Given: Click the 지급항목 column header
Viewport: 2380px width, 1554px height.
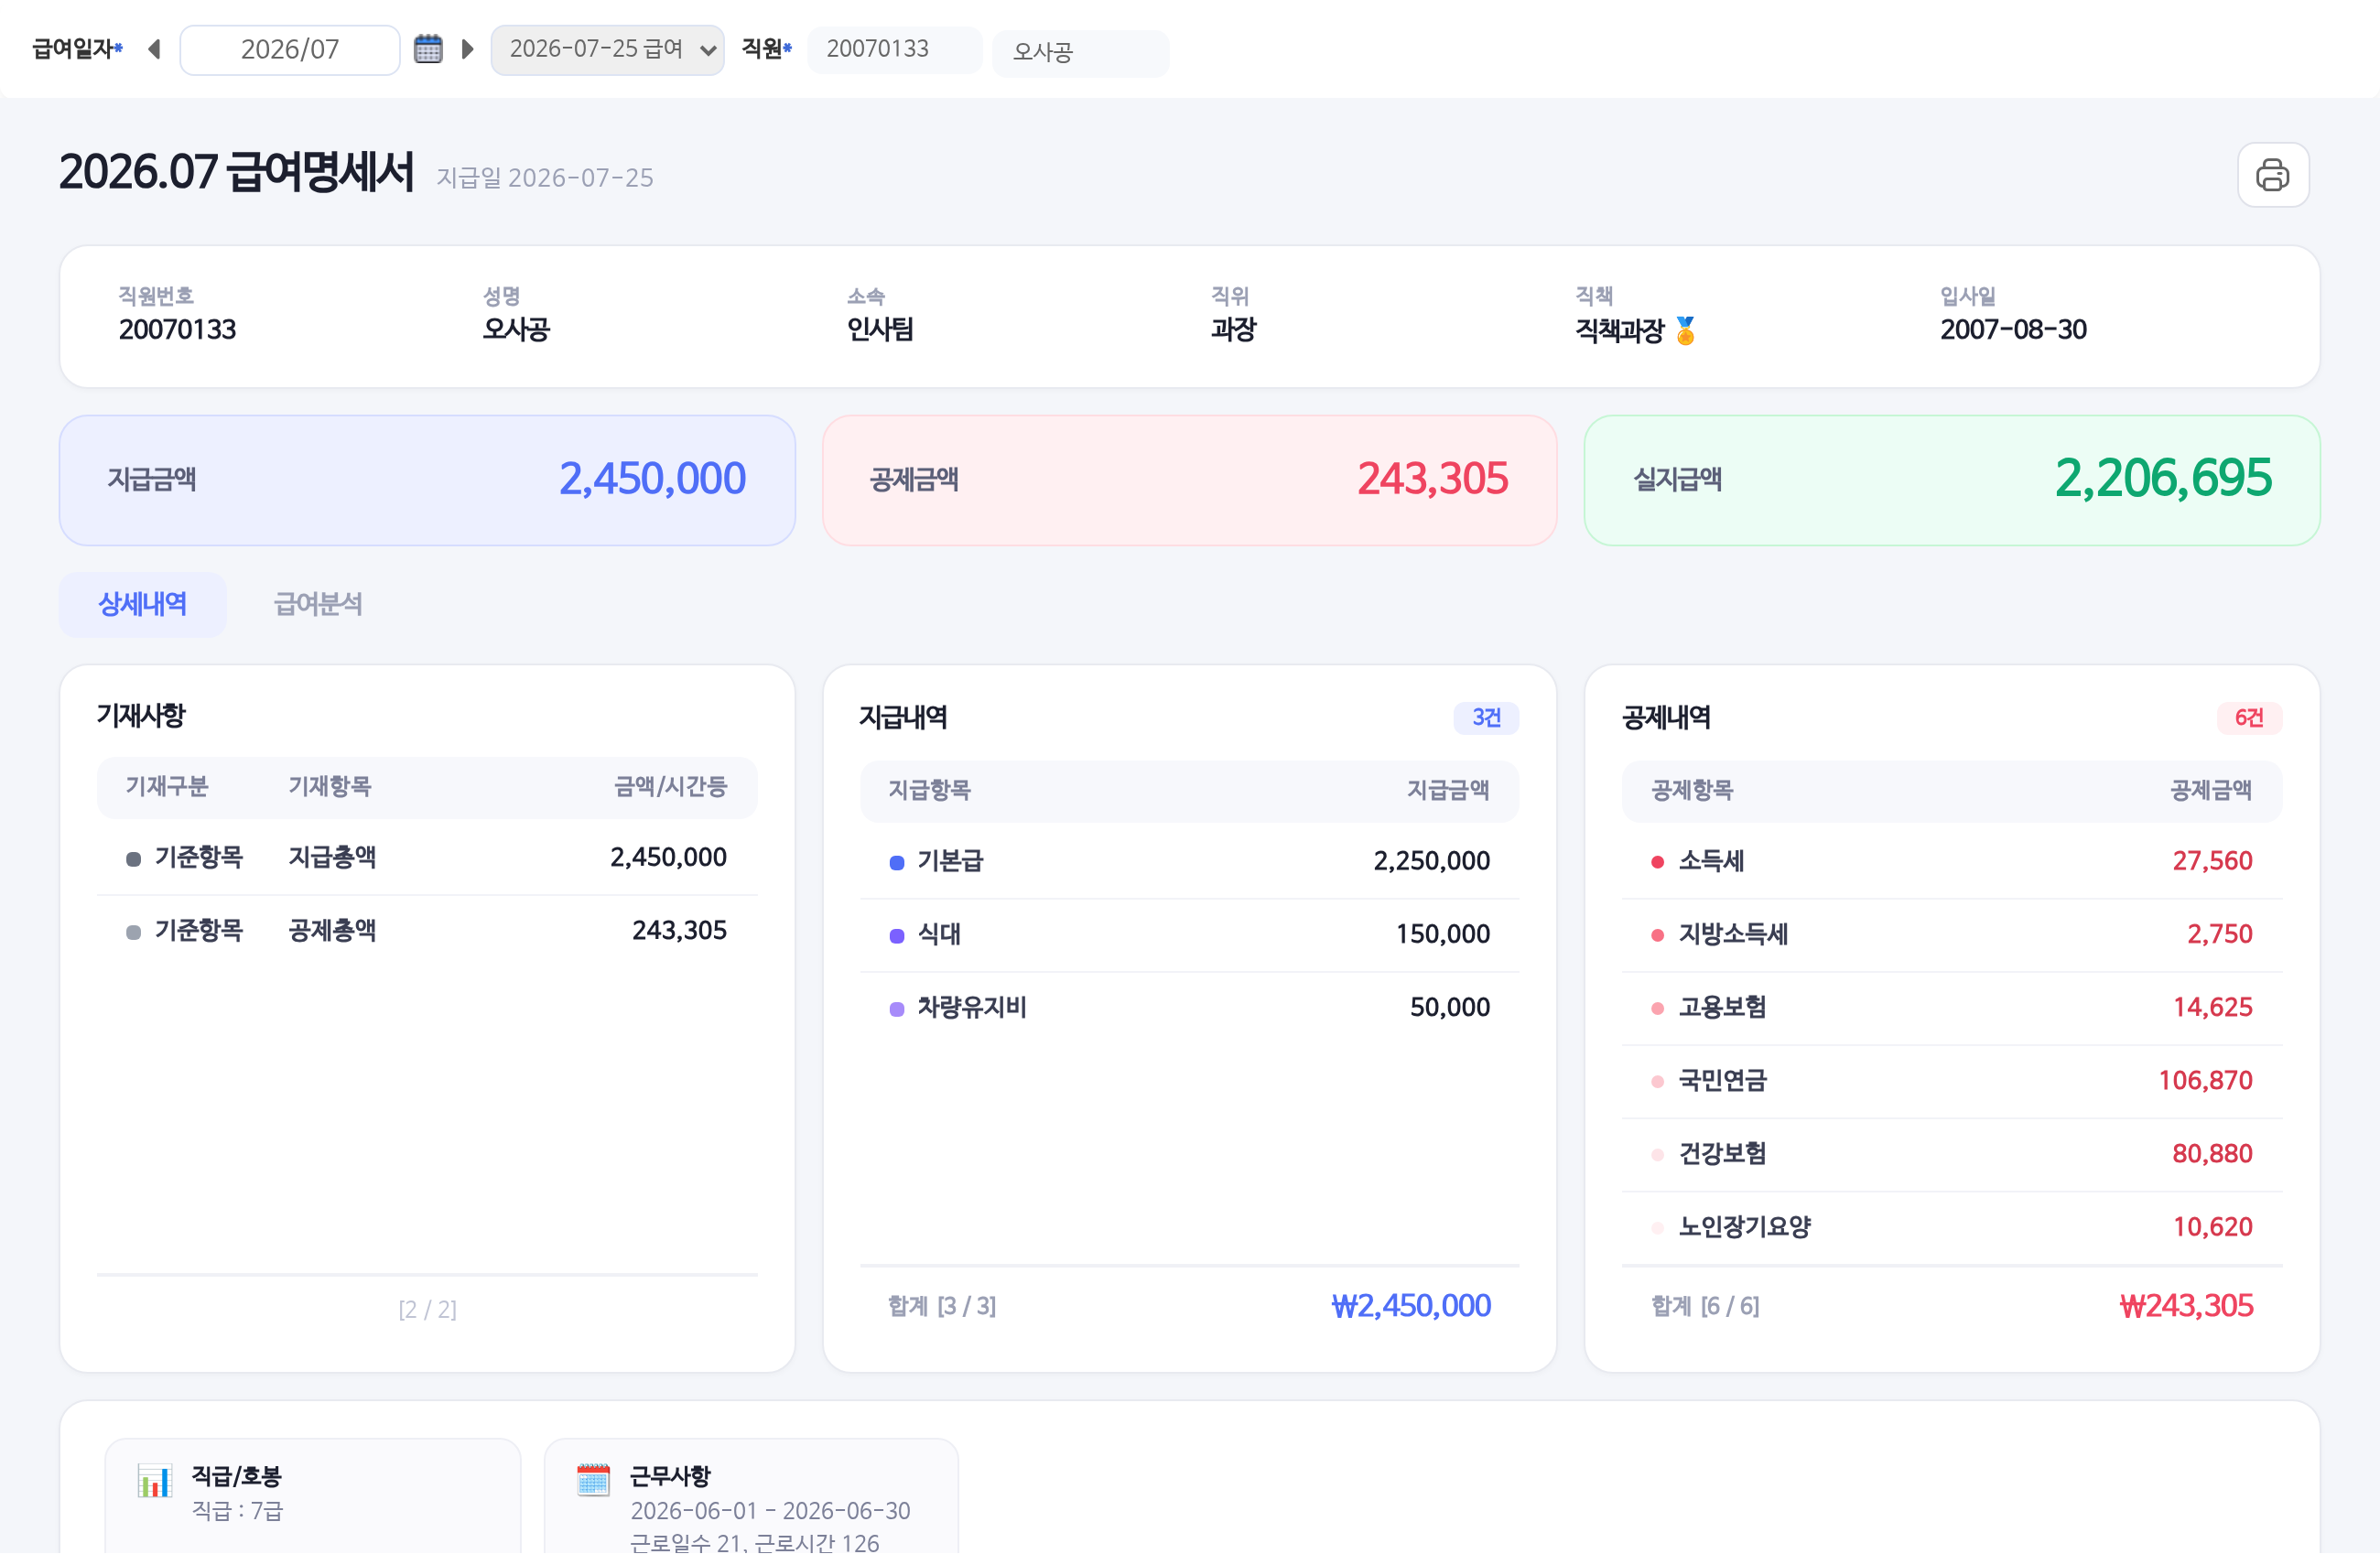Looking at the screenshot, I should [930, 790].
